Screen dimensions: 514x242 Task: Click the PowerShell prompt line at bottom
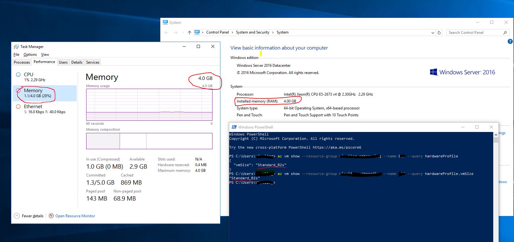252,182
